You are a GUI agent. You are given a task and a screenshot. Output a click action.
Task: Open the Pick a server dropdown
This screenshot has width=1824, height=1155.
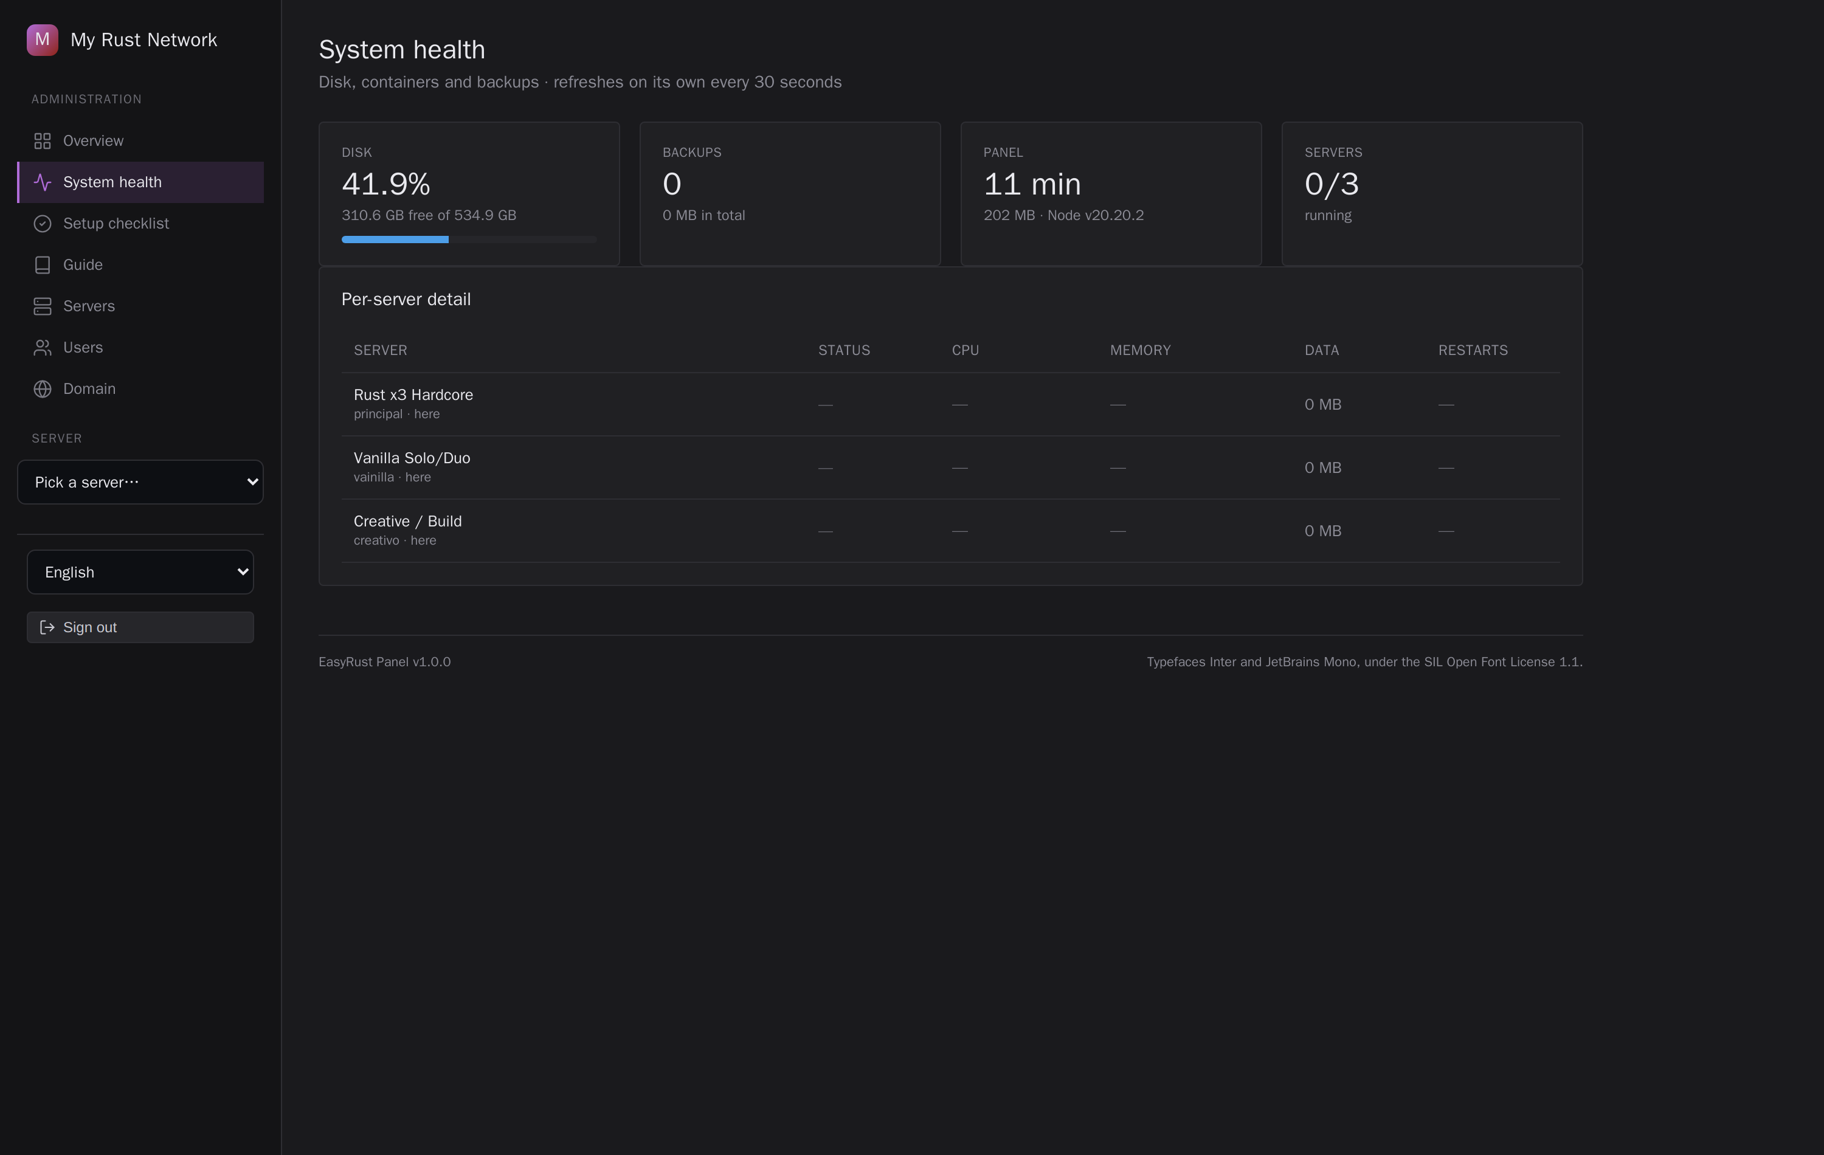coord(141,481)
